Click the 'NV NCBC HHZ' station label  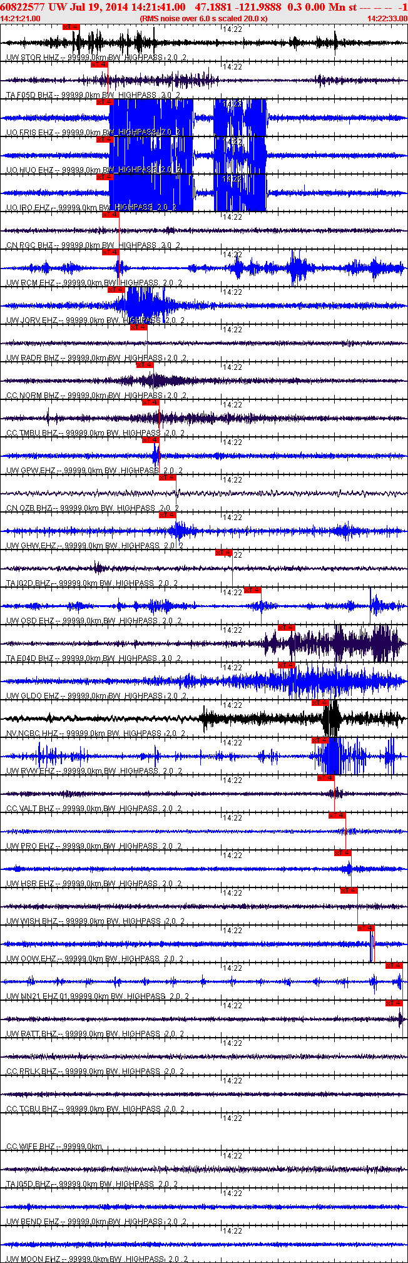coord(32,734)
